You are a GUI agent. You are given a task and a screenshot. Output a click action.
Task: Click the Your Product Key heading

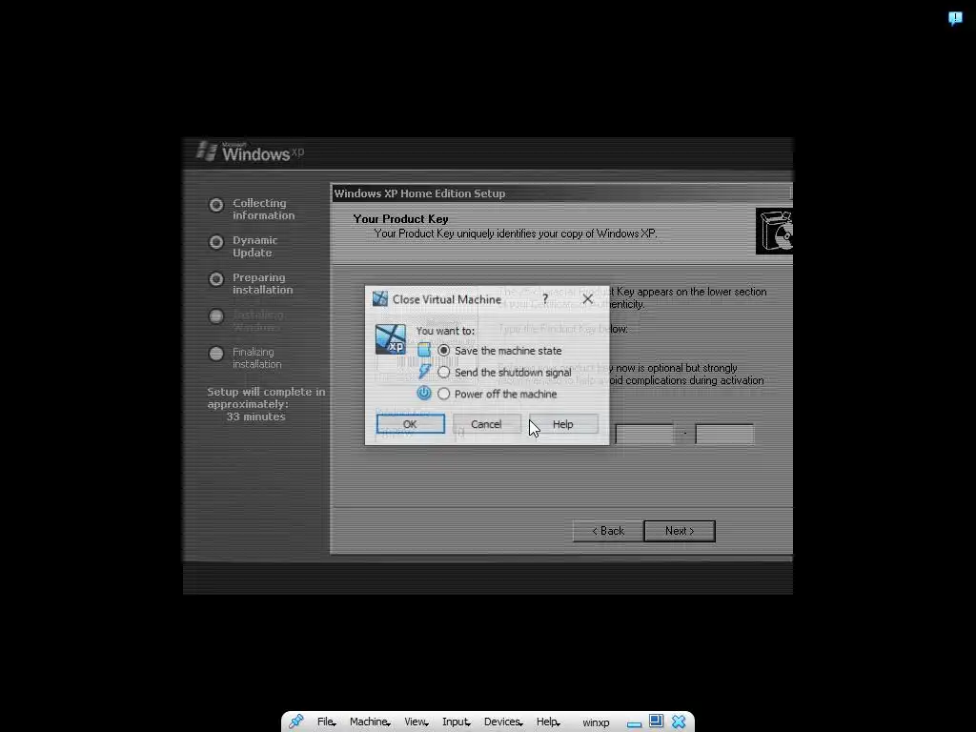tap(401, 219)
